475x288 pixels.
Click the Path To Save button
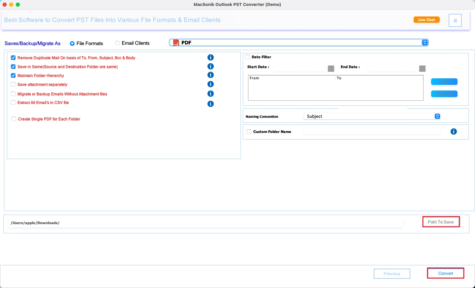click(441, 222)
